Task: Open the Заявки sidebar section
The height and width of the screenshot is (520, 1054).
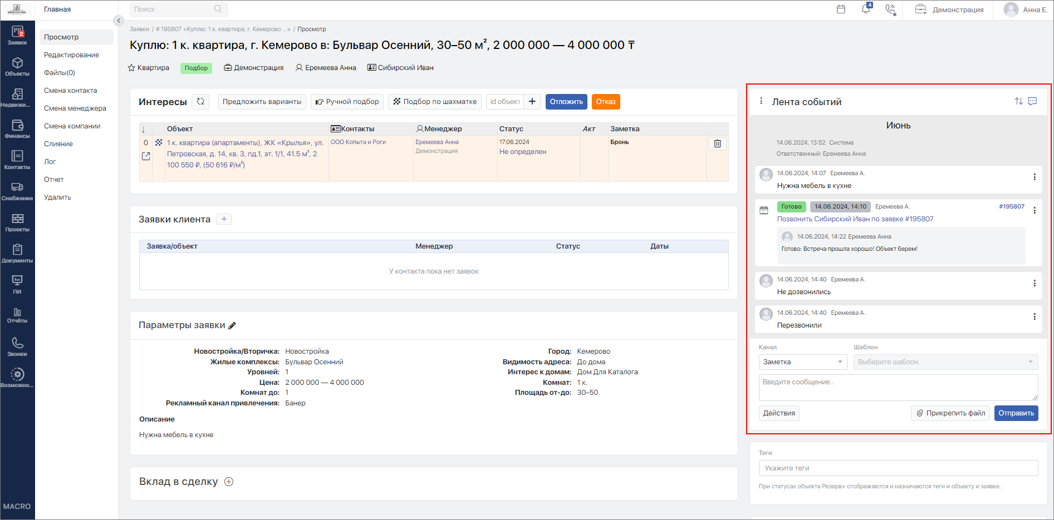Action: [x=17, y=35]
